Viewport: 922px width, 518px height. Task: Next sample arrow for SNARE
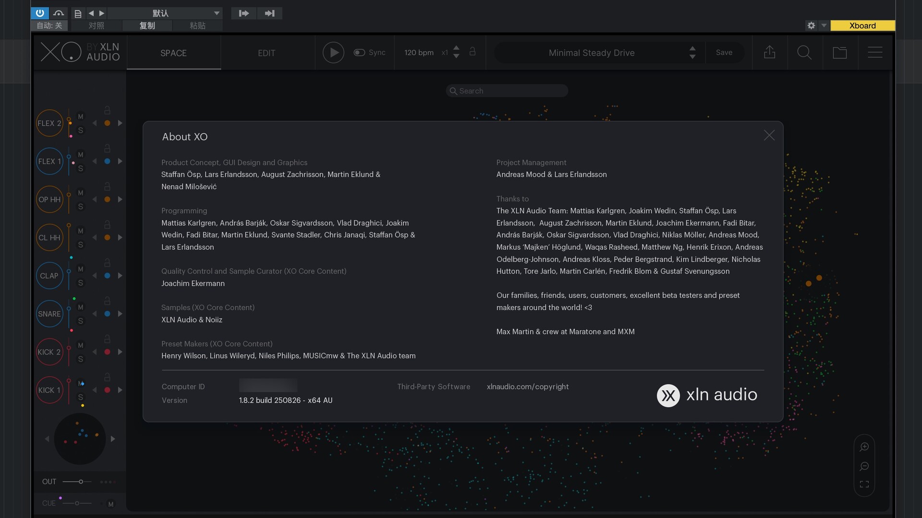[x=120, y=314]
